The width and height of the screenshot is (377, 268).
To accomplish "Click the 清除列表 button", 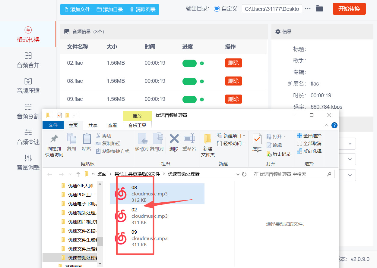I will point(143,9).
